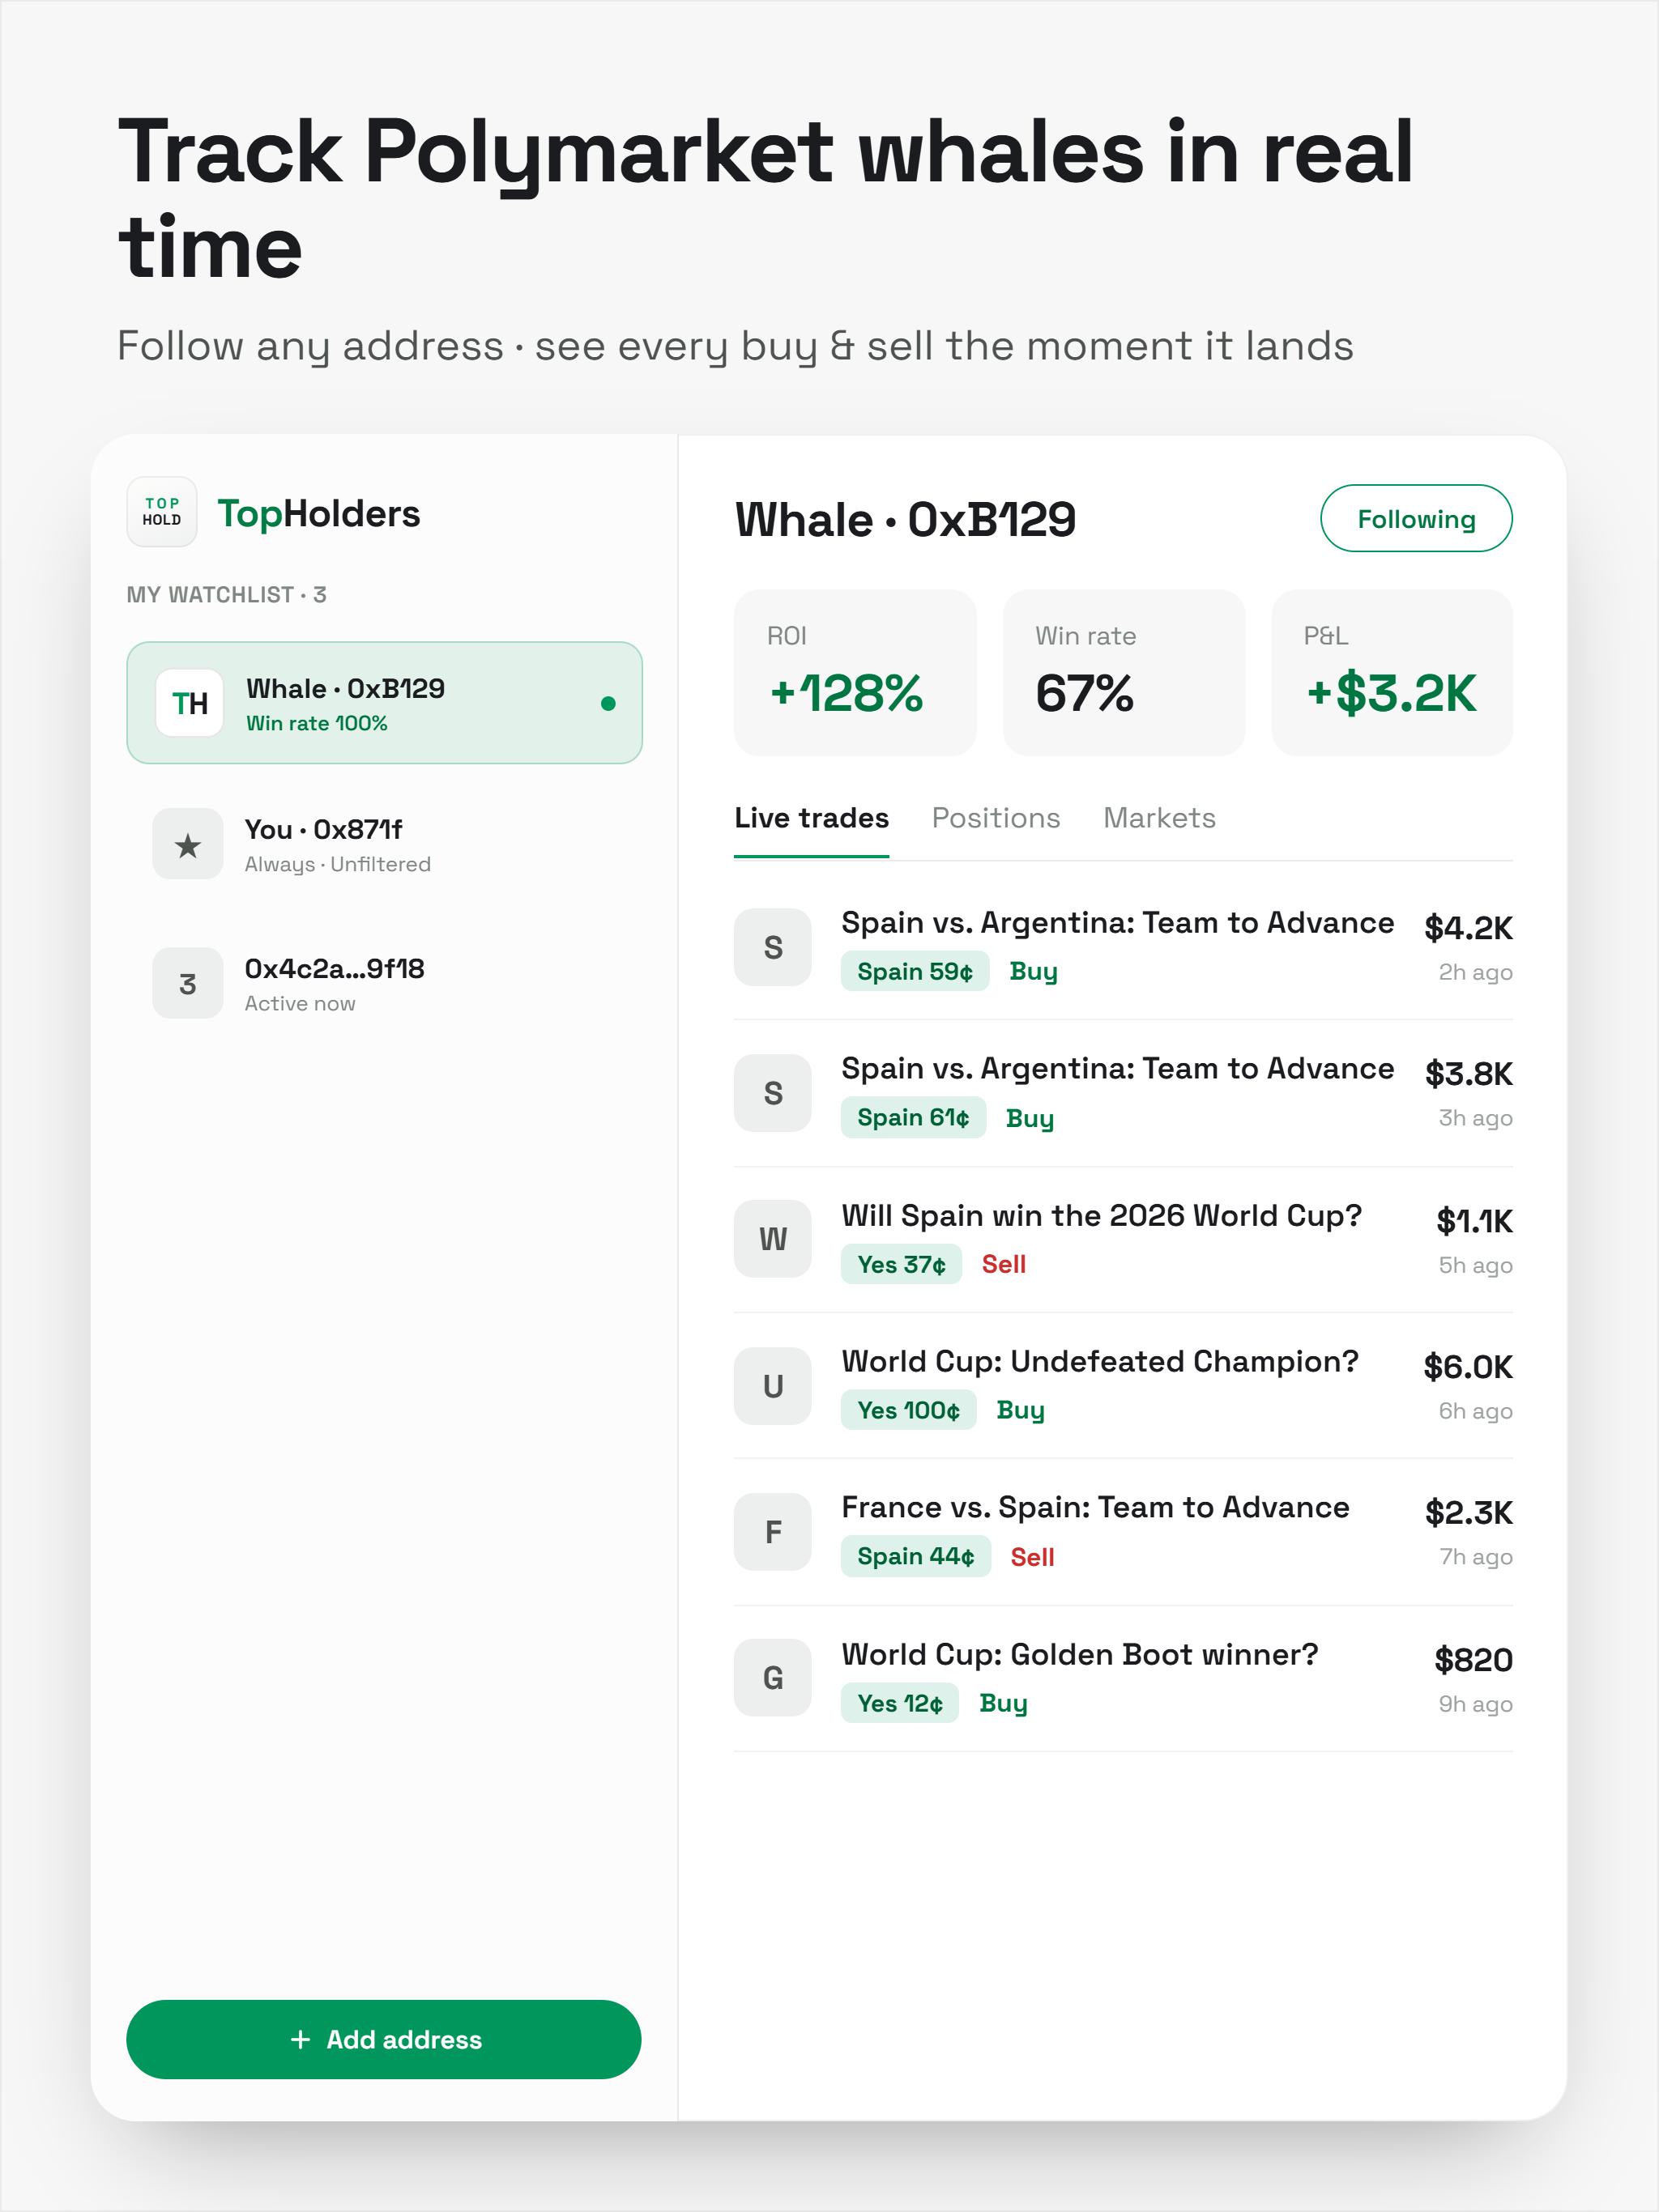The height and width of the screenshot is (2212, 1659).
Task: Click the MY WATCHLIST · 3 label
Action: pos(226,595)
